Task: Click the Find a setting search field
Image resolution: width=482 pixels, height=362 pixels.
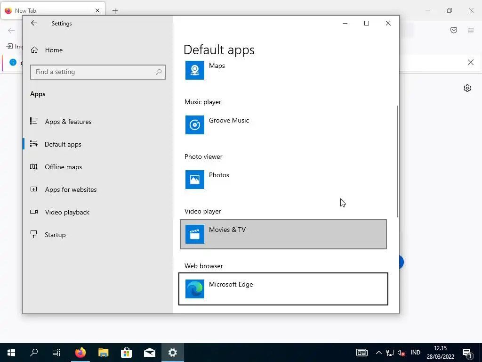Action: [98, 72]
